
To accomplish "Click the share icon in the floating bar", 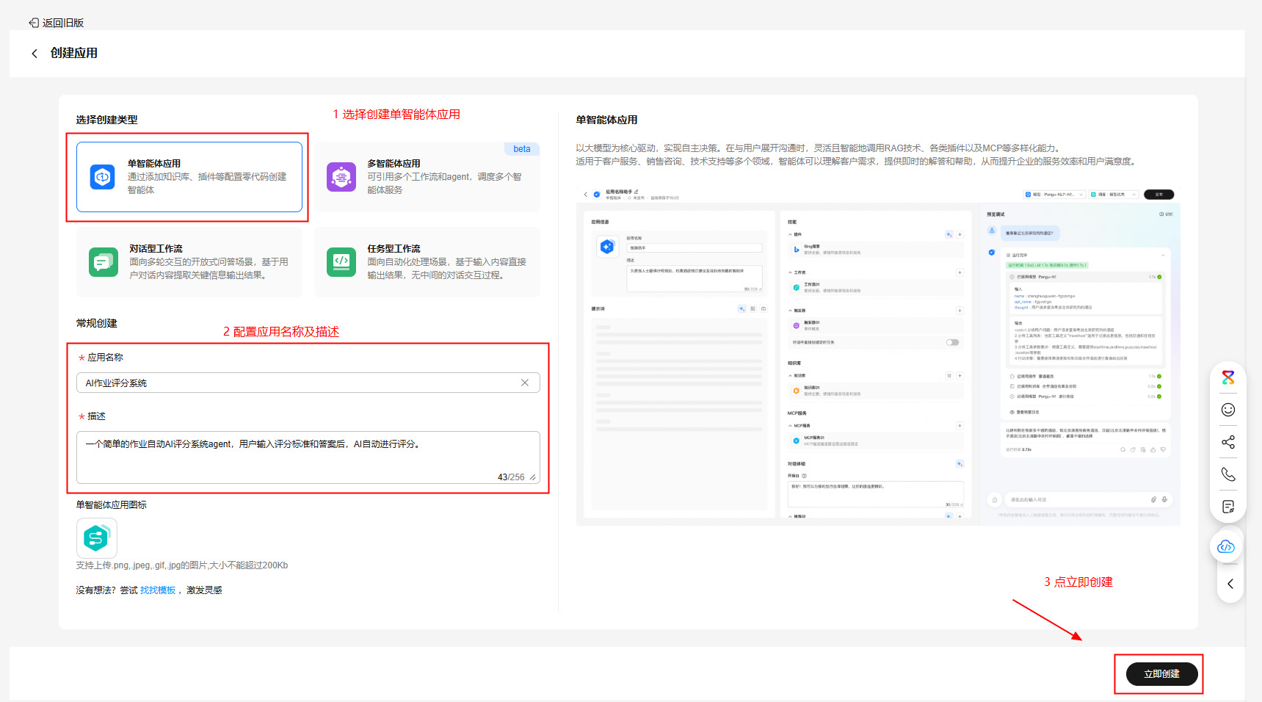I will (1228, 442).
